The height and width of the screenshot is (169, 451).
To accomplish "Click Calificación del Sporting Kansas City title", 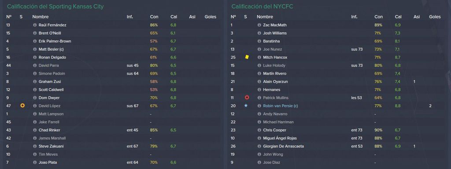I will click(55, 7).
